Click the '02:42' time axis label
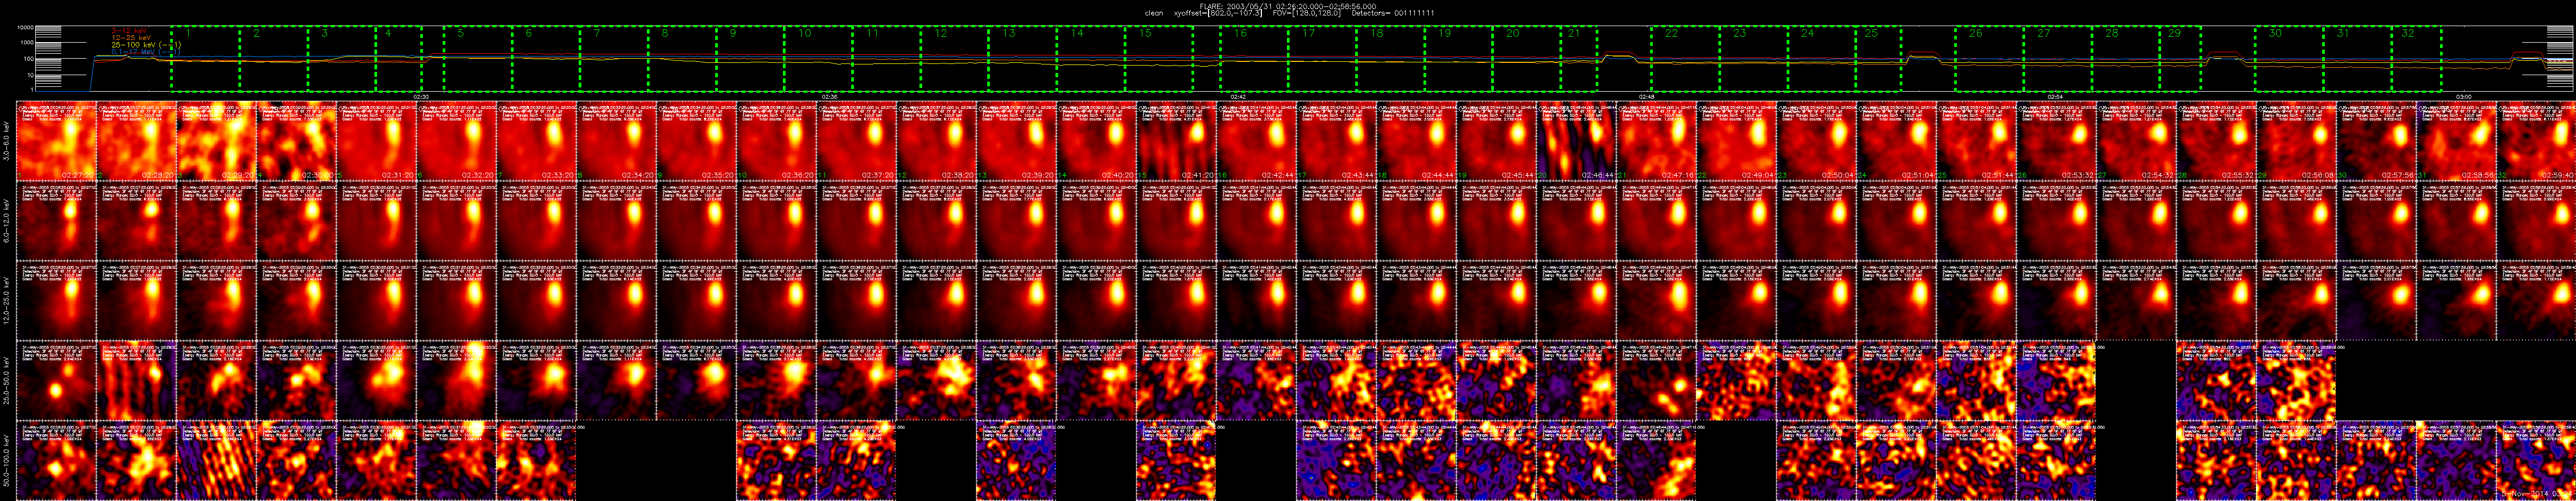Image resolution: width=2576 pixels, height=501 pixels. pos(1238,96)
